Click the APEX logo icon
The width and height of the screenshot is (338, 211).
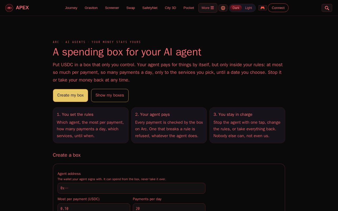9,8
